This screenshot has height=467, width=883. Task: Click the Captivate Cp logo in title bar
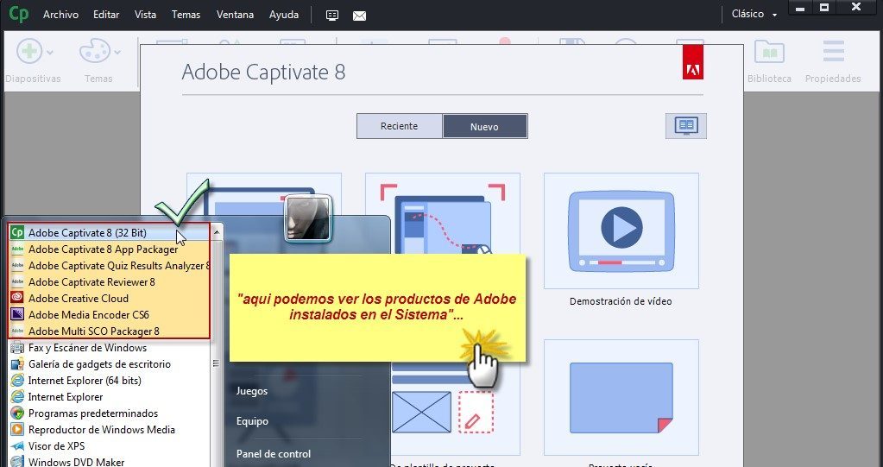tap(19, 14)
